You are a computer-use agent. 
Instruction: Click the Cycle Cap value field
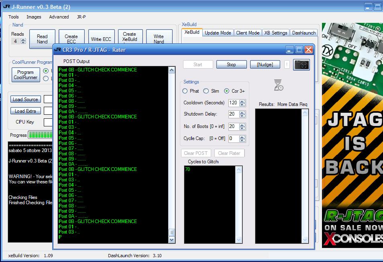click(x=234, y=139)
